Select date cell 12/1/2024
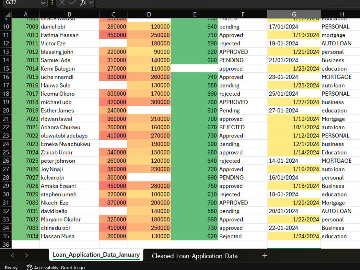The height and width of the screenshot is (270, 360). point(294,144)
